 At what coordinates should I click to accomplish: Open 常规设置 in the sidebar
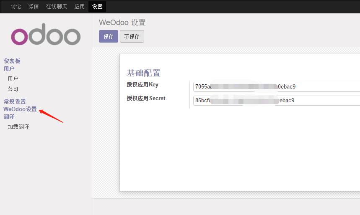[x=15, y=101]
